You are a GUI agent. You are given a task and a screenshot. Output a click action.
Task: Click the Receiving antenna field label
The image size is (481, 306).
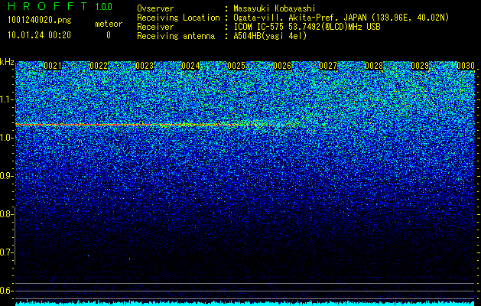coord(176,36)
